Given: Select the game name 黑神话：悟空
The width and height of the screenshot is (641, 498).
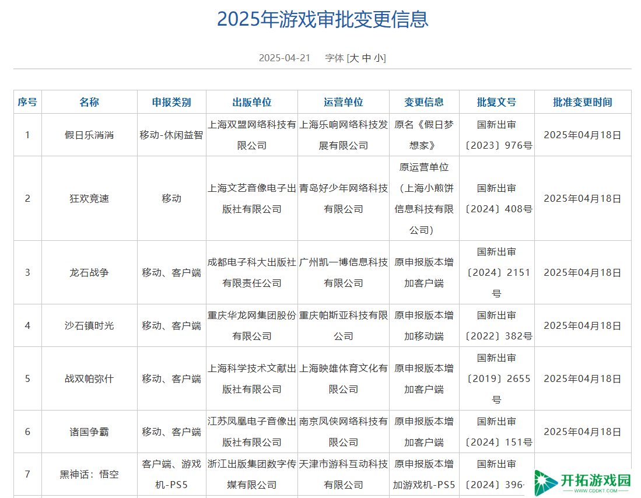Looking at the screenshot, I should [89, 474].
